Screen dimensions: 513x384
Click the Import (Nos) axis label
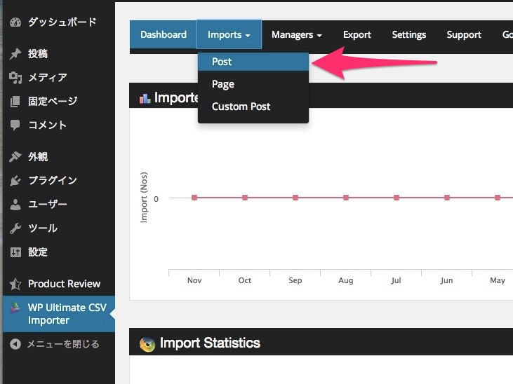click(x=144, y=198)
